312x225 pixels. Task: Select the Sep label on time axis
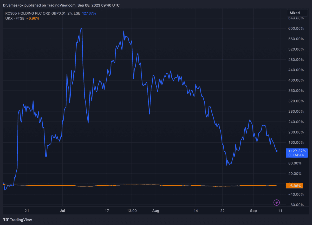[x=253, y=211]
